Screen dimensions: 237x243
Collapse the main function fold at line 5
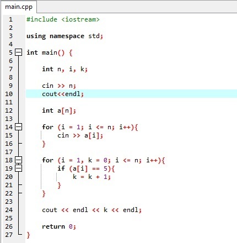18,52
